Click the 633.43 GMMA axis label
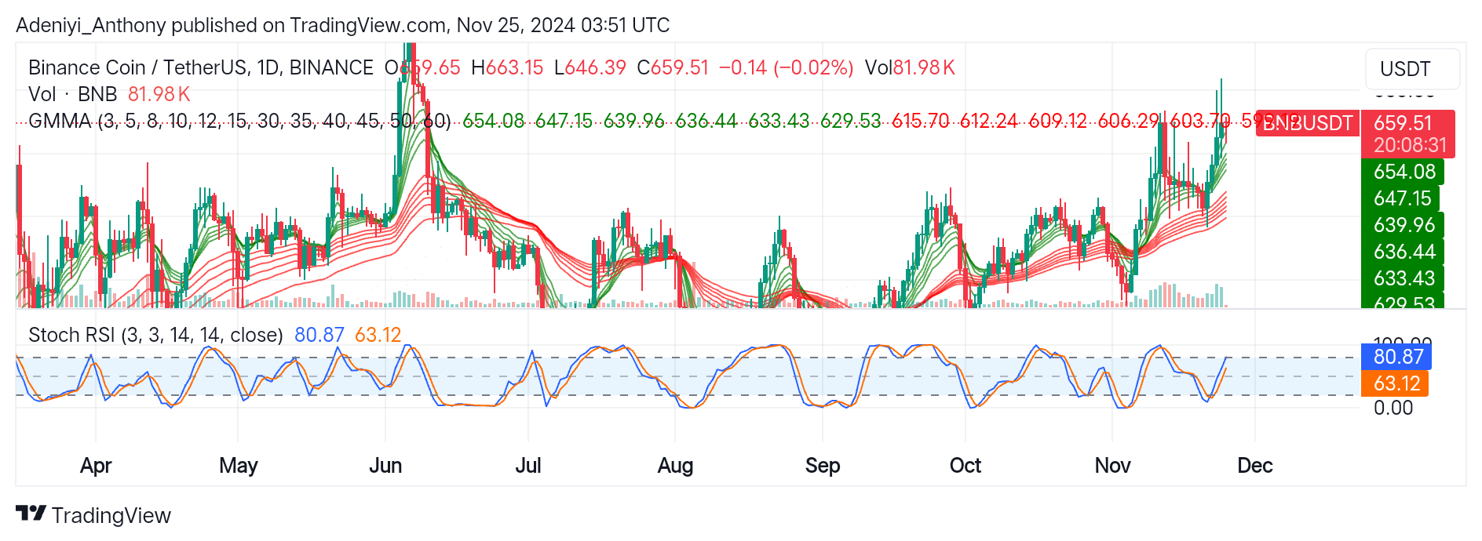 (1404, 278)
